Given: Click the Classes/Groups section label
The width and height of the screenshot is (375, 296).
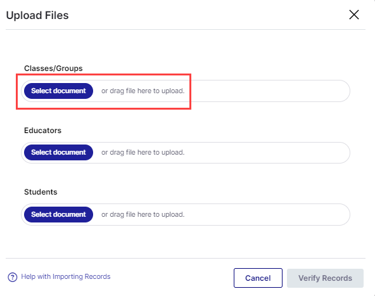Looking at the screenshot, I should (53, 68).
